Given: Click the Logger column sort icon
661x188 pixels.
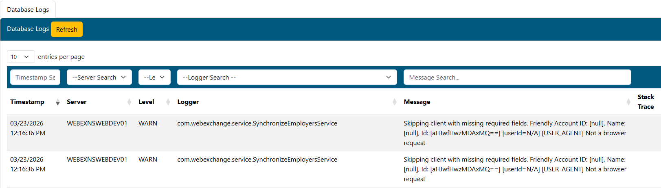Looking at the screenshot, I should coord(394,102).
